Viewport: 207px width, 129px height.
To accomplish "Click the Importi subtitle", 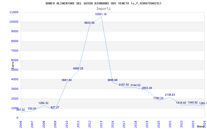I will tap(103, 9).
